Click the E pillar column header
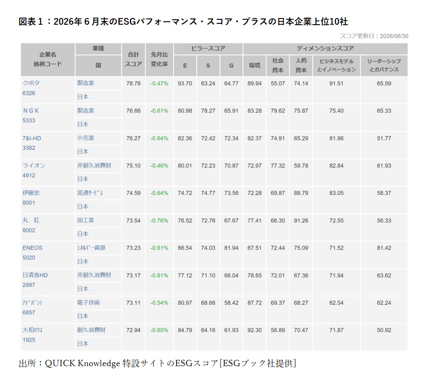The width and height of the screenshot is (434, 385). point(185,66)
